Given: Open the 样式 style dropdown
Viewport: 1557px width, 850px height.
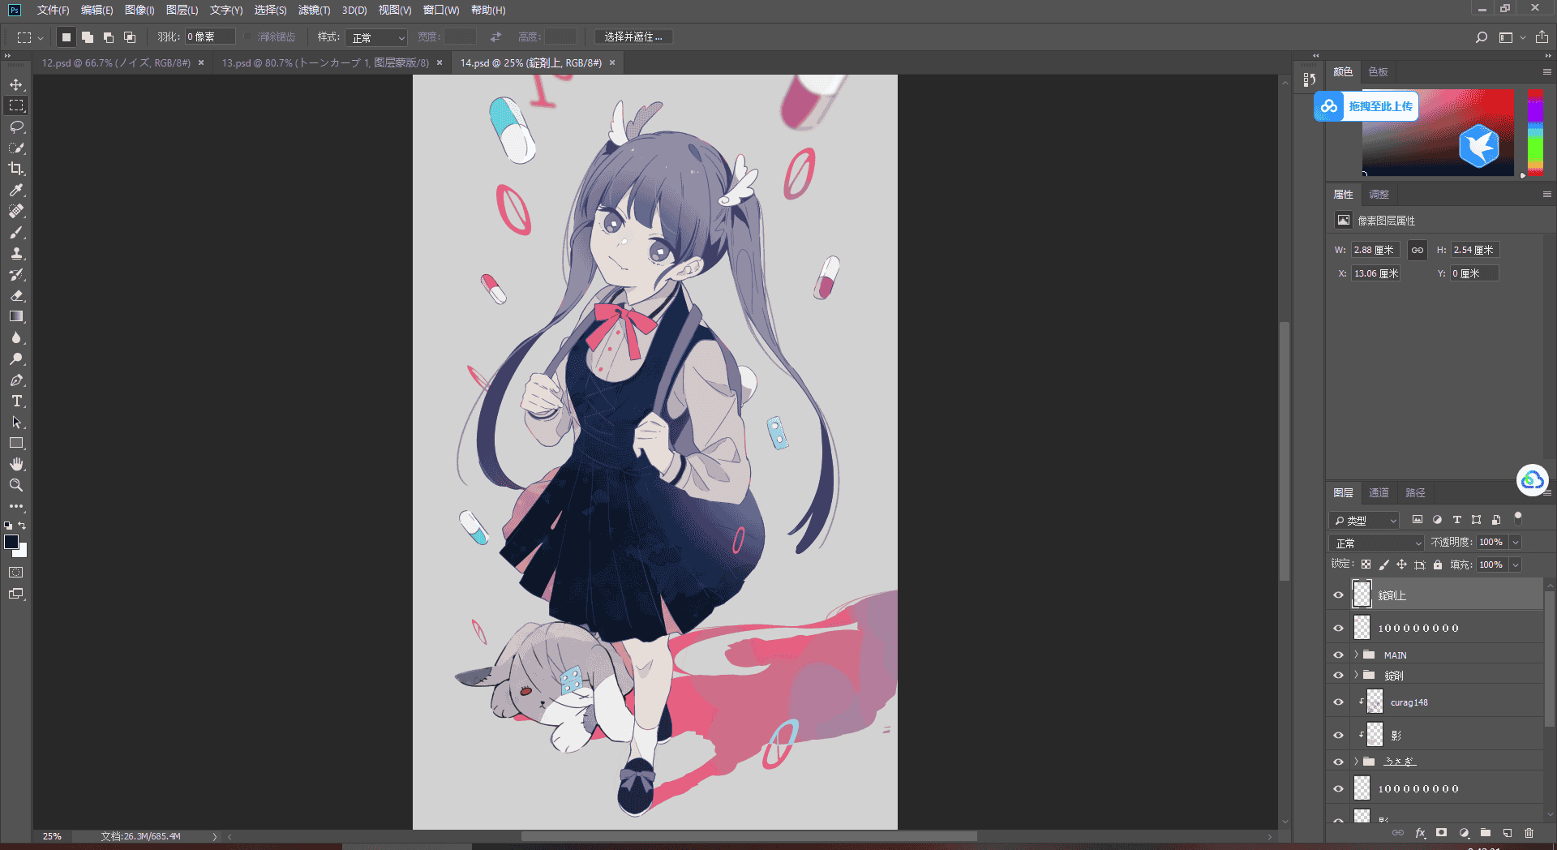Looking at the screenshot, I should tap(376, 37).
